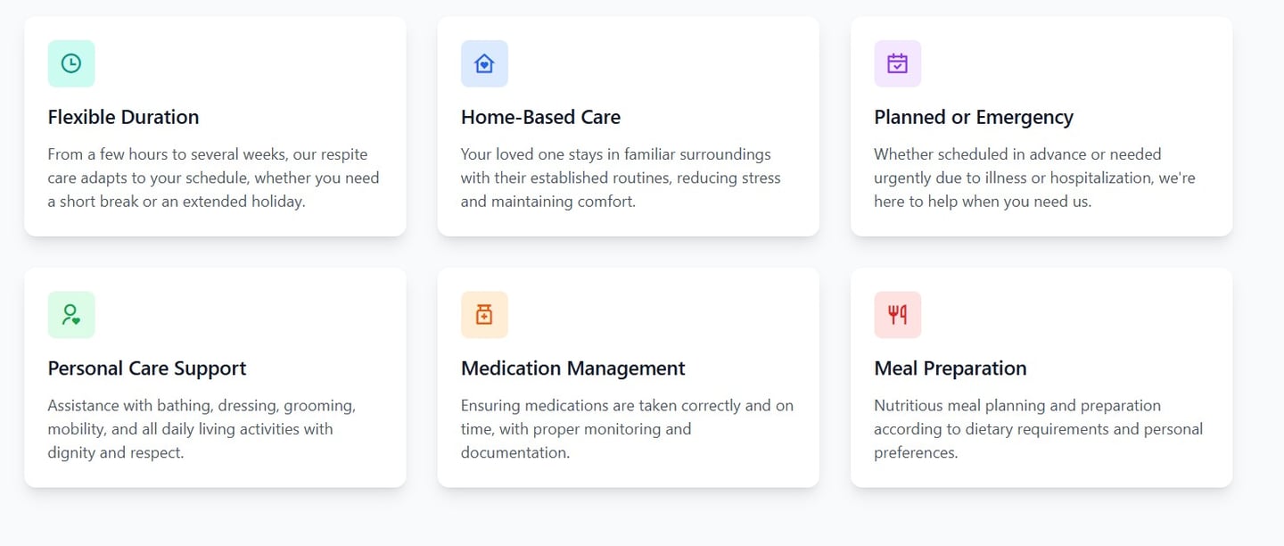Click the Personal Care Support description
1284x546 pixels.
[x=202, y=428]
